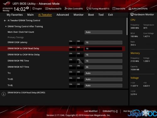Click the core voltage value 1.427 V
Viewport: 157px width, 118px height.
(146, 37)
